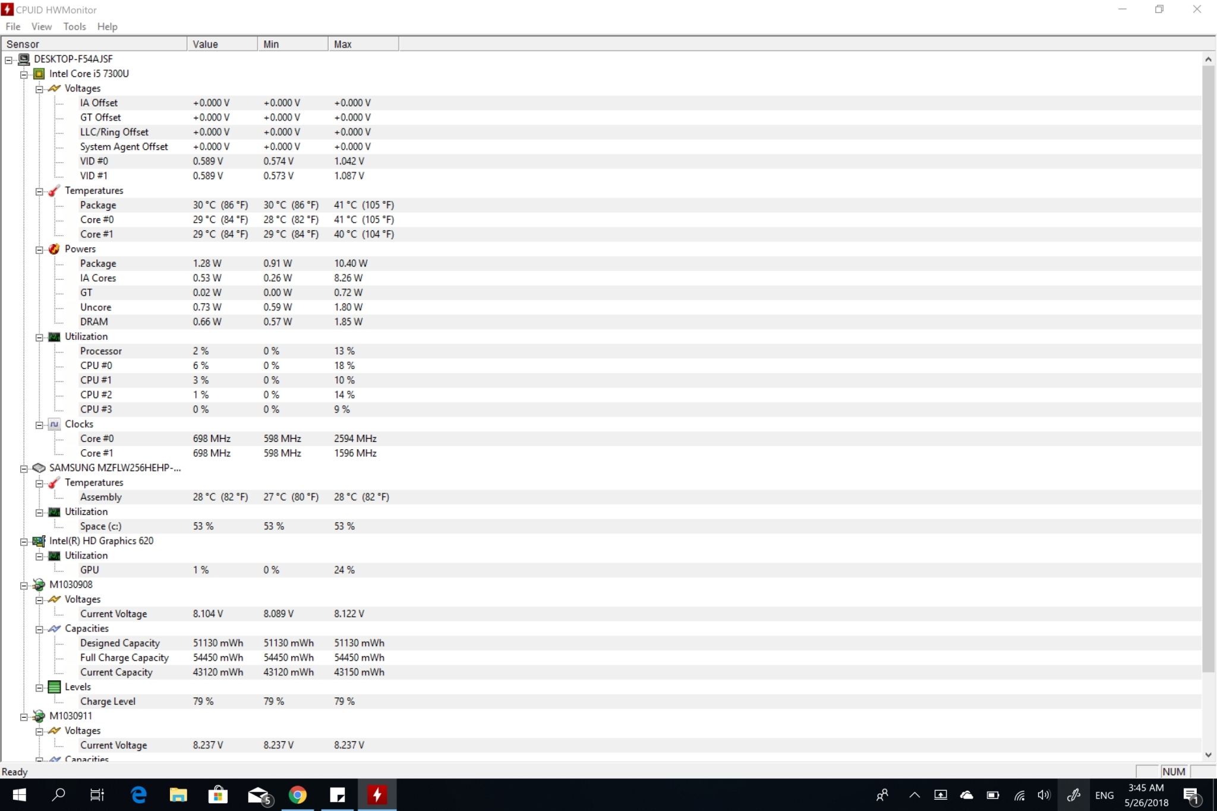Click the scrollbar down arrow
The image size is (1217, 811).
coord(1208,755)
